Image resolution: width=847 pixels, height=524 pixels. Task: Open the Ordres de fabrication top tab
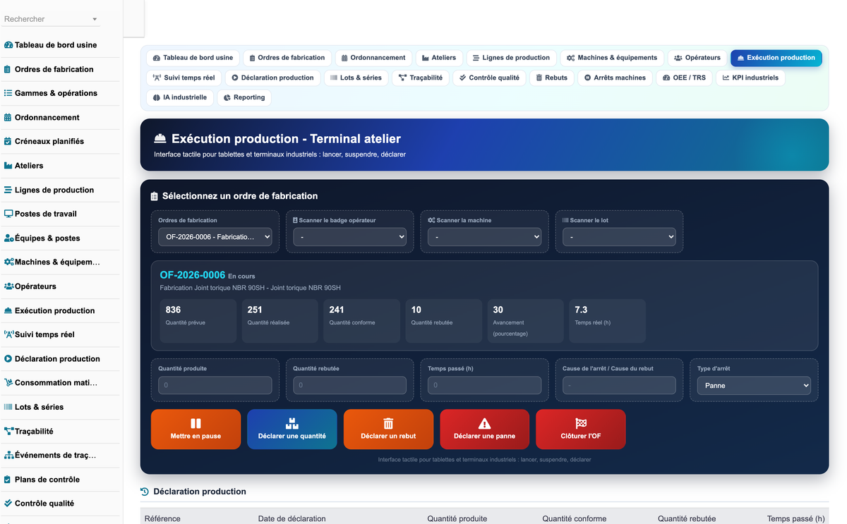tap(287, 58)
